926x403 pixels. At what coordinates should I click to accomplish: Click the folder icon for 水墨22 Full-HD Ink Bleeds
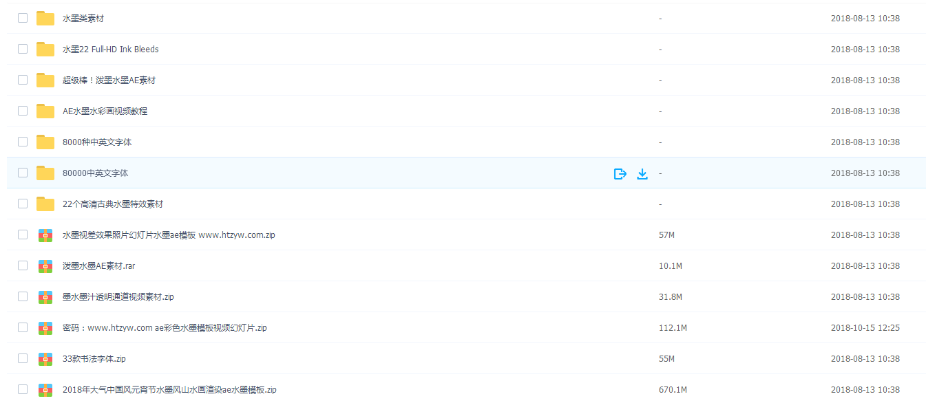click(x=45, y=50)
